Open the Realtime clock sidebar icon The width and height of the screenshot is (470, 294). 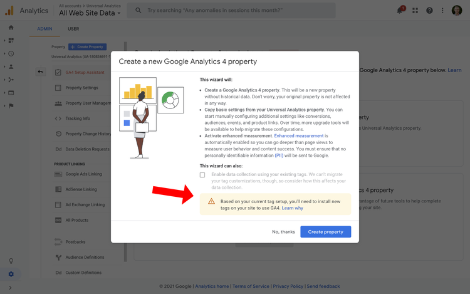[x=11, y=54]
